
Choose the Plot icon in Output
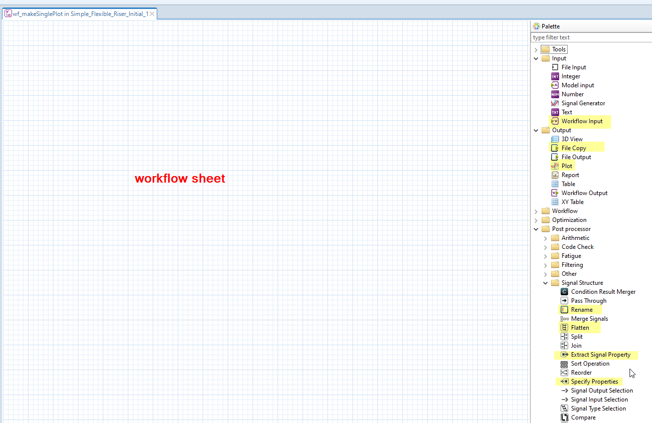555,166
